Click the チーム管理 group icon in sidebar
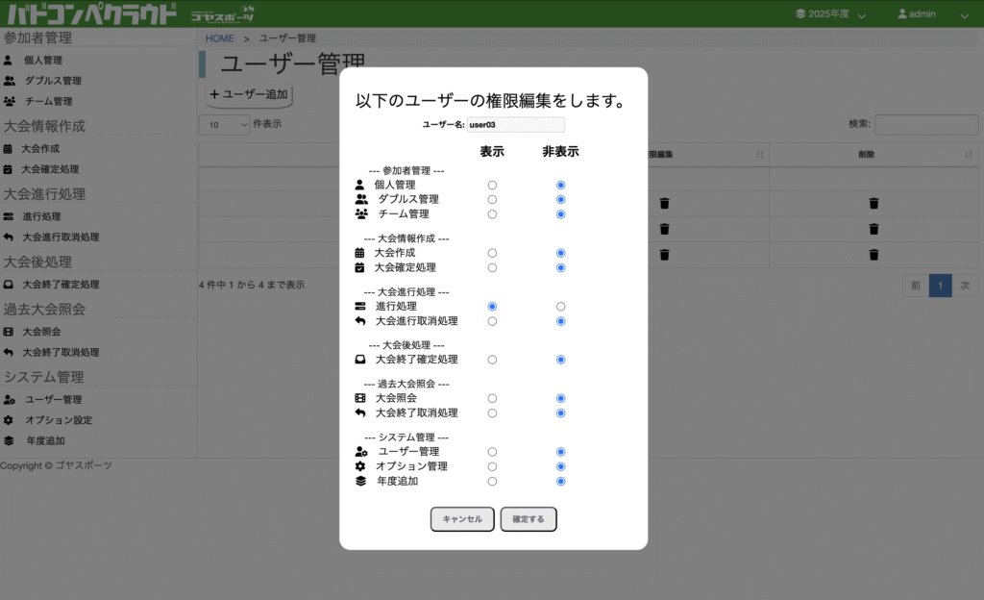The image size is (984, 600). pos(10,101)
